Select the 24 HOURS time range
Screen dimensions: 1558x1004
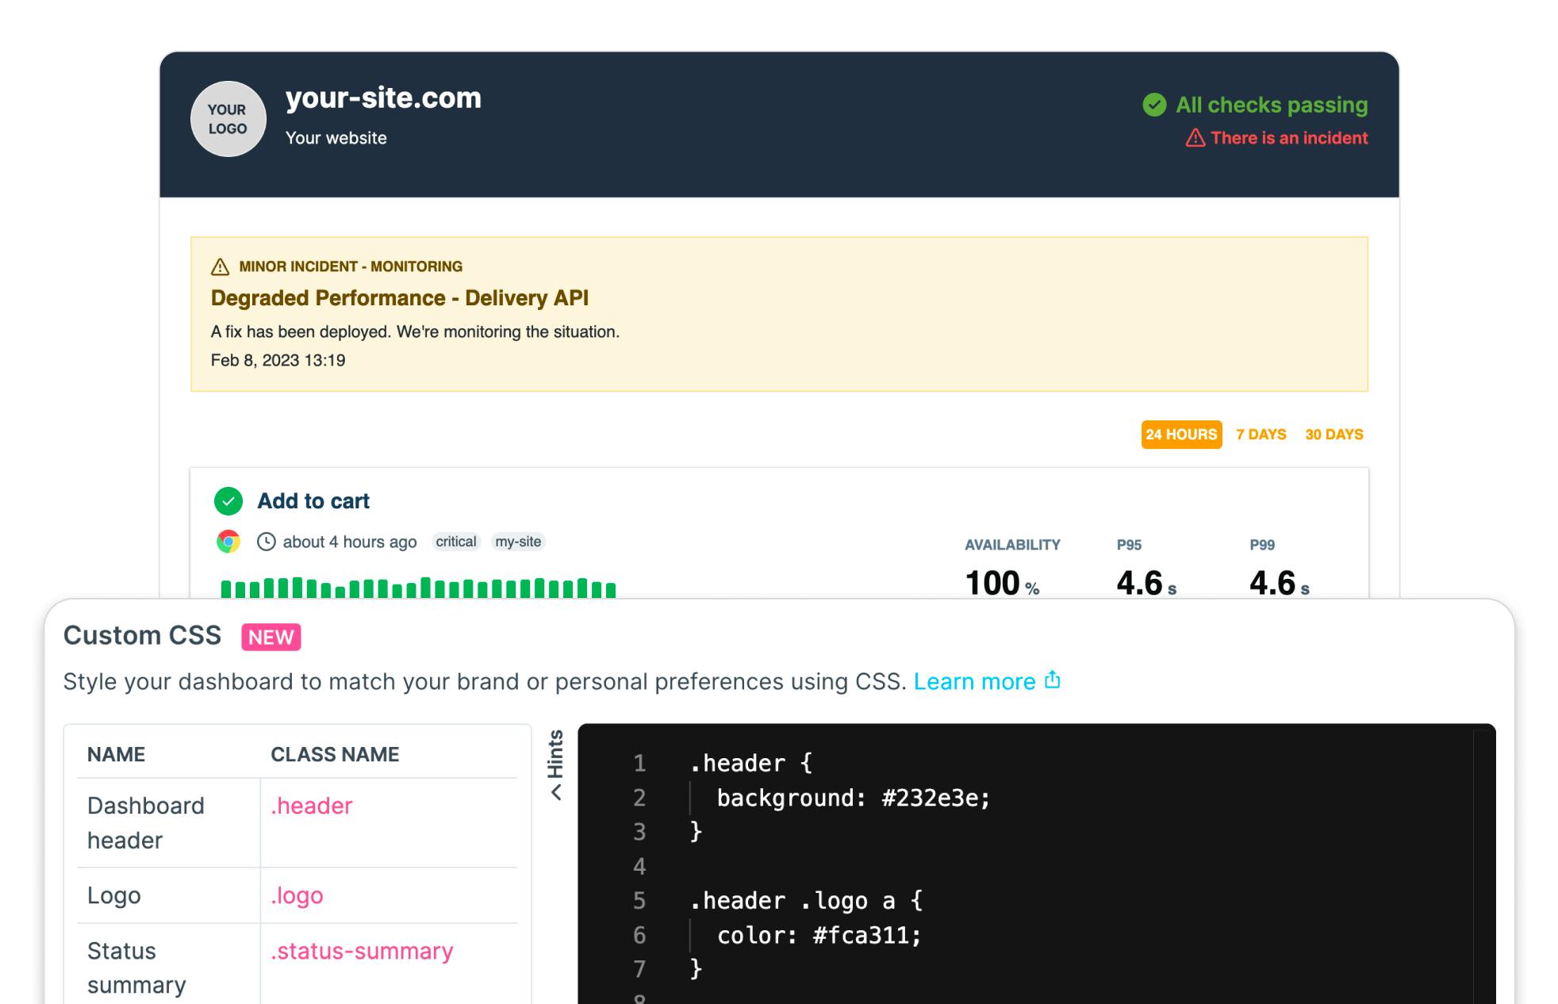coord(1180,435)
